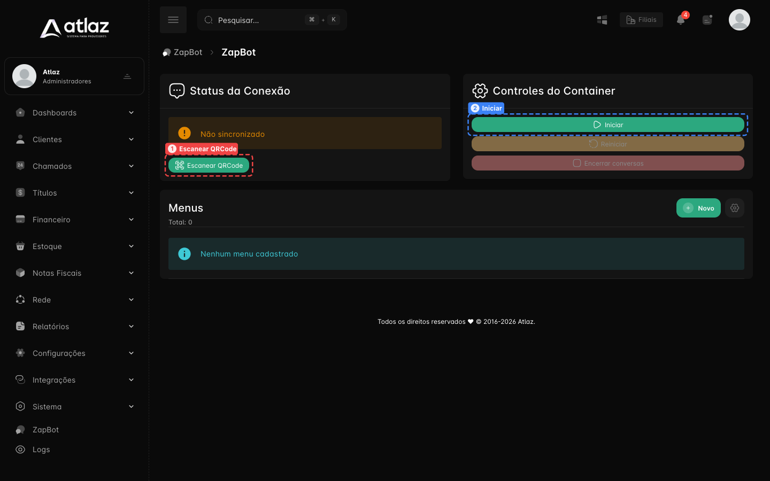Open user avatar profile menu
Image resolution: width=770 pixels, height=481 pixels.
point(740,20)
